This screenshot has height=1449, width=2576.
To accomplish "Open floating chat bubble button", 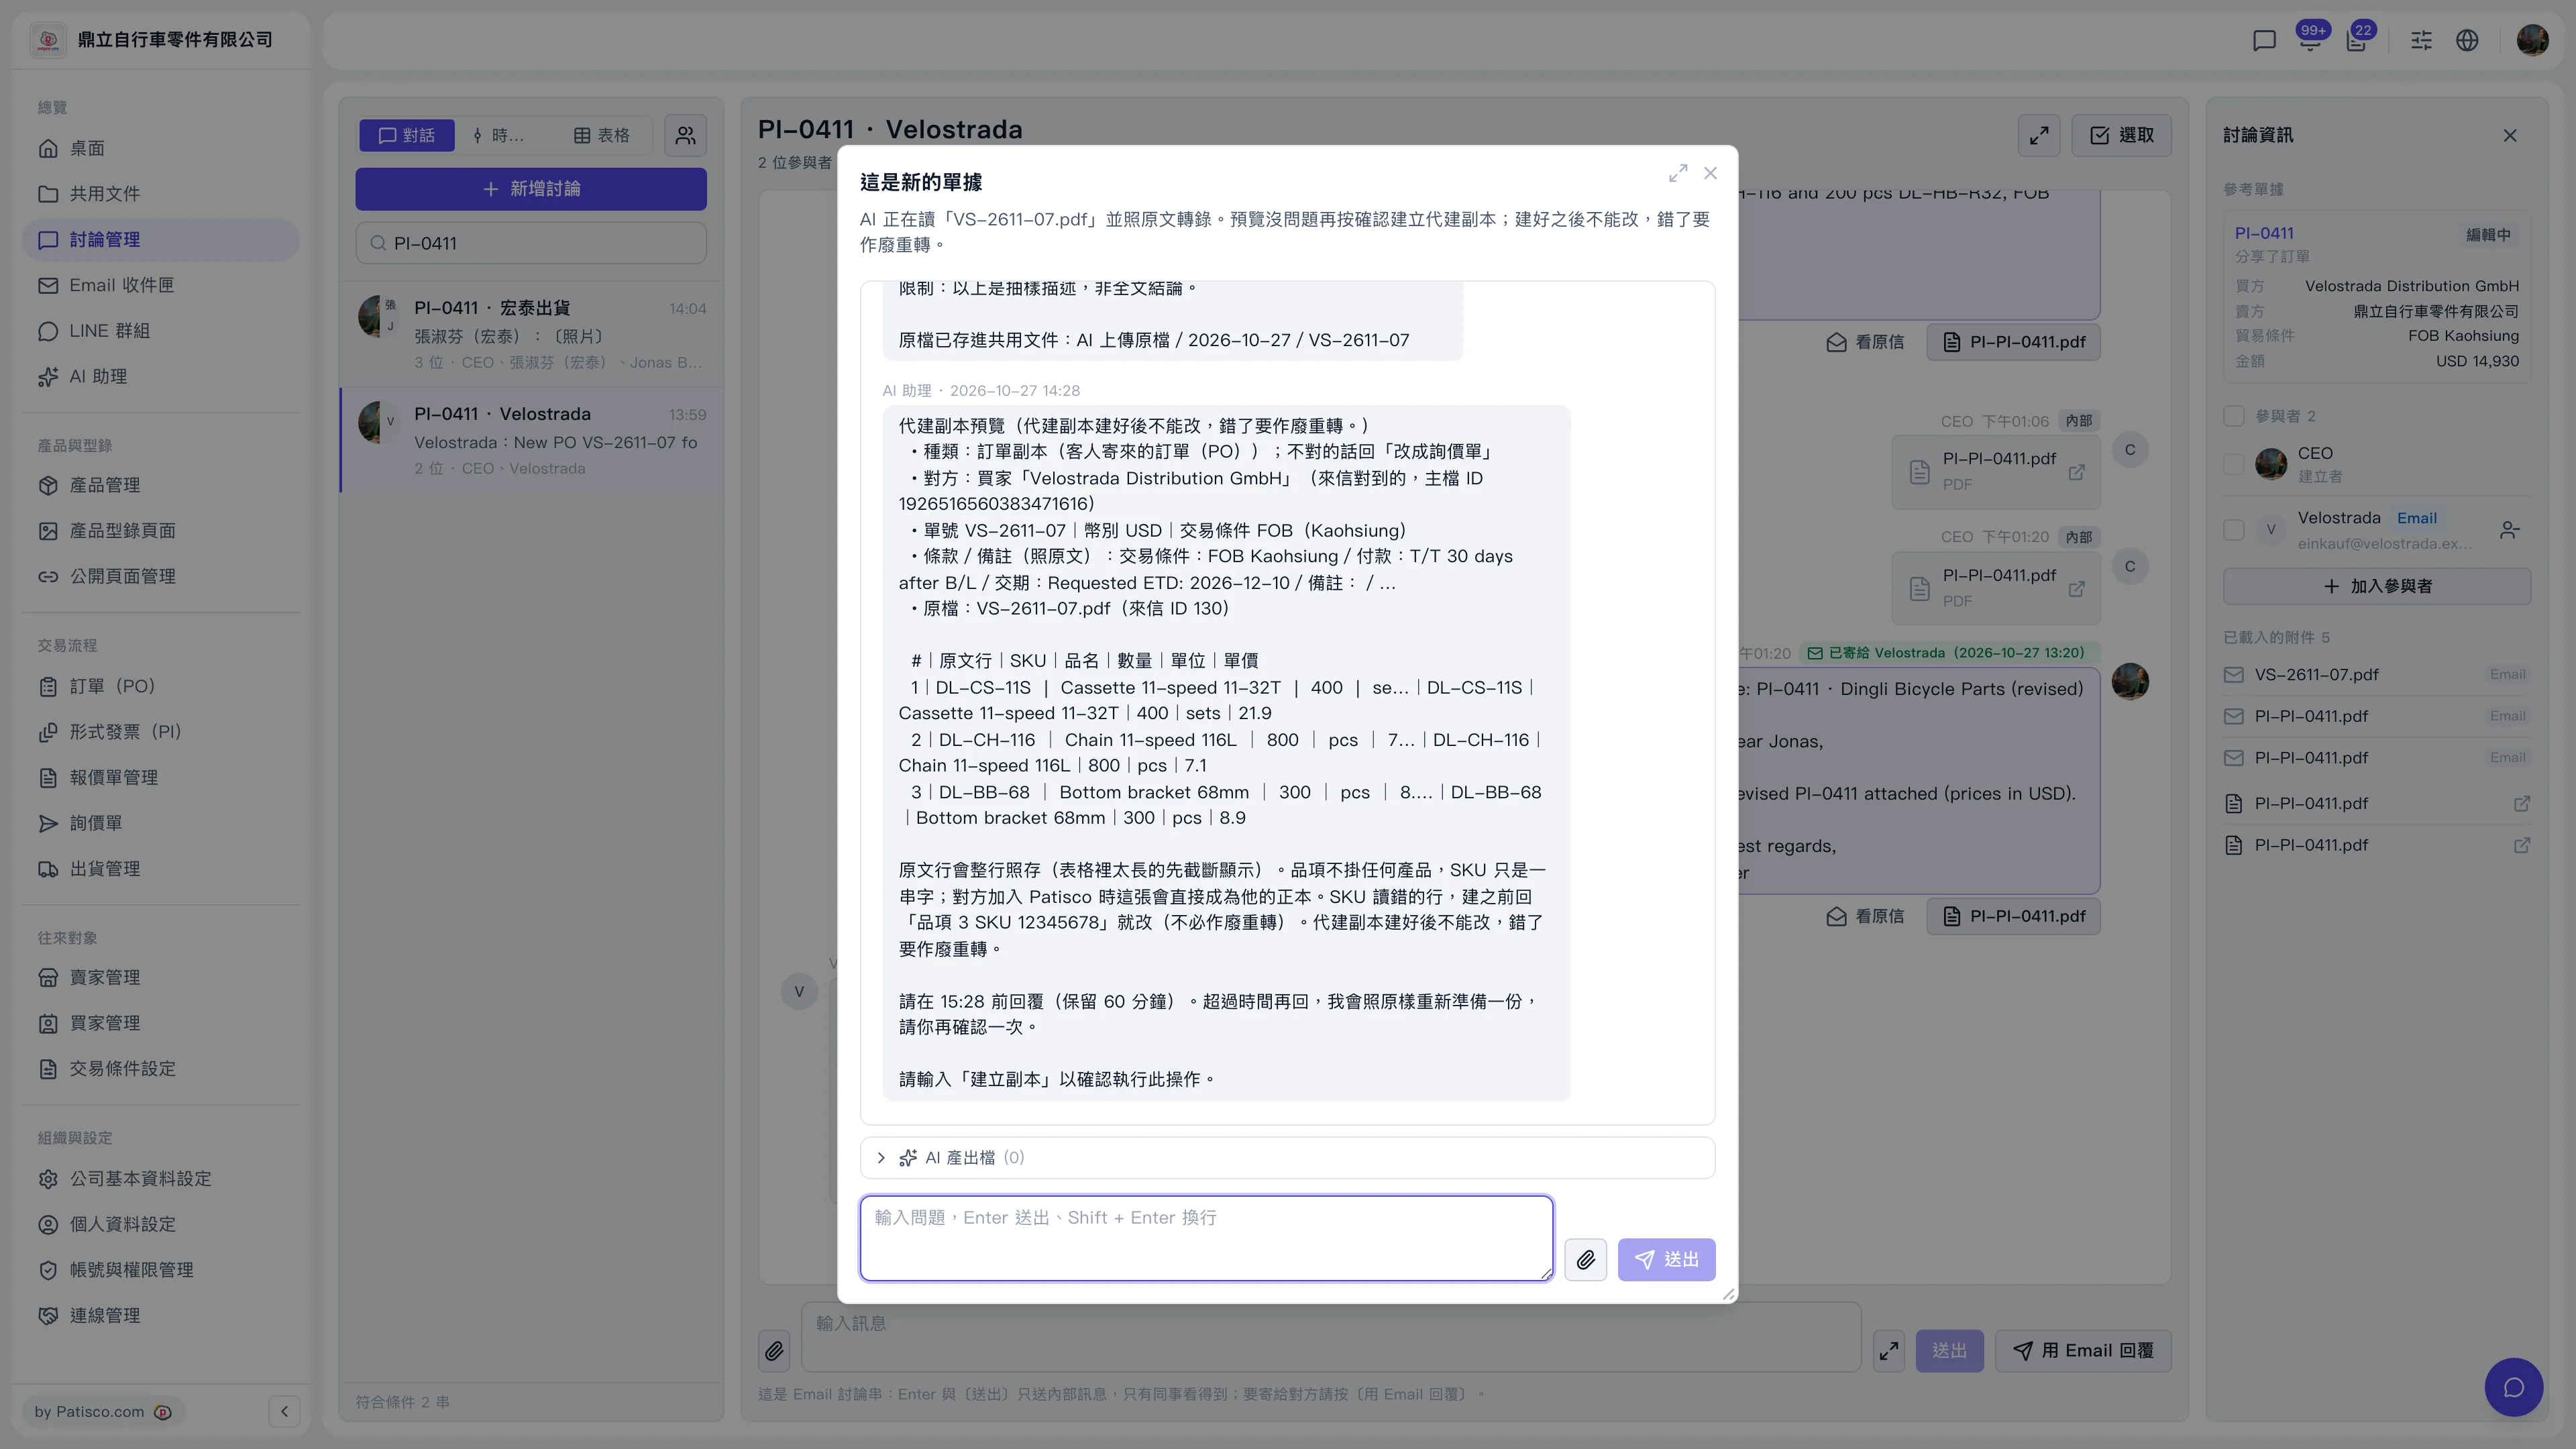I will (2513, 1387).
